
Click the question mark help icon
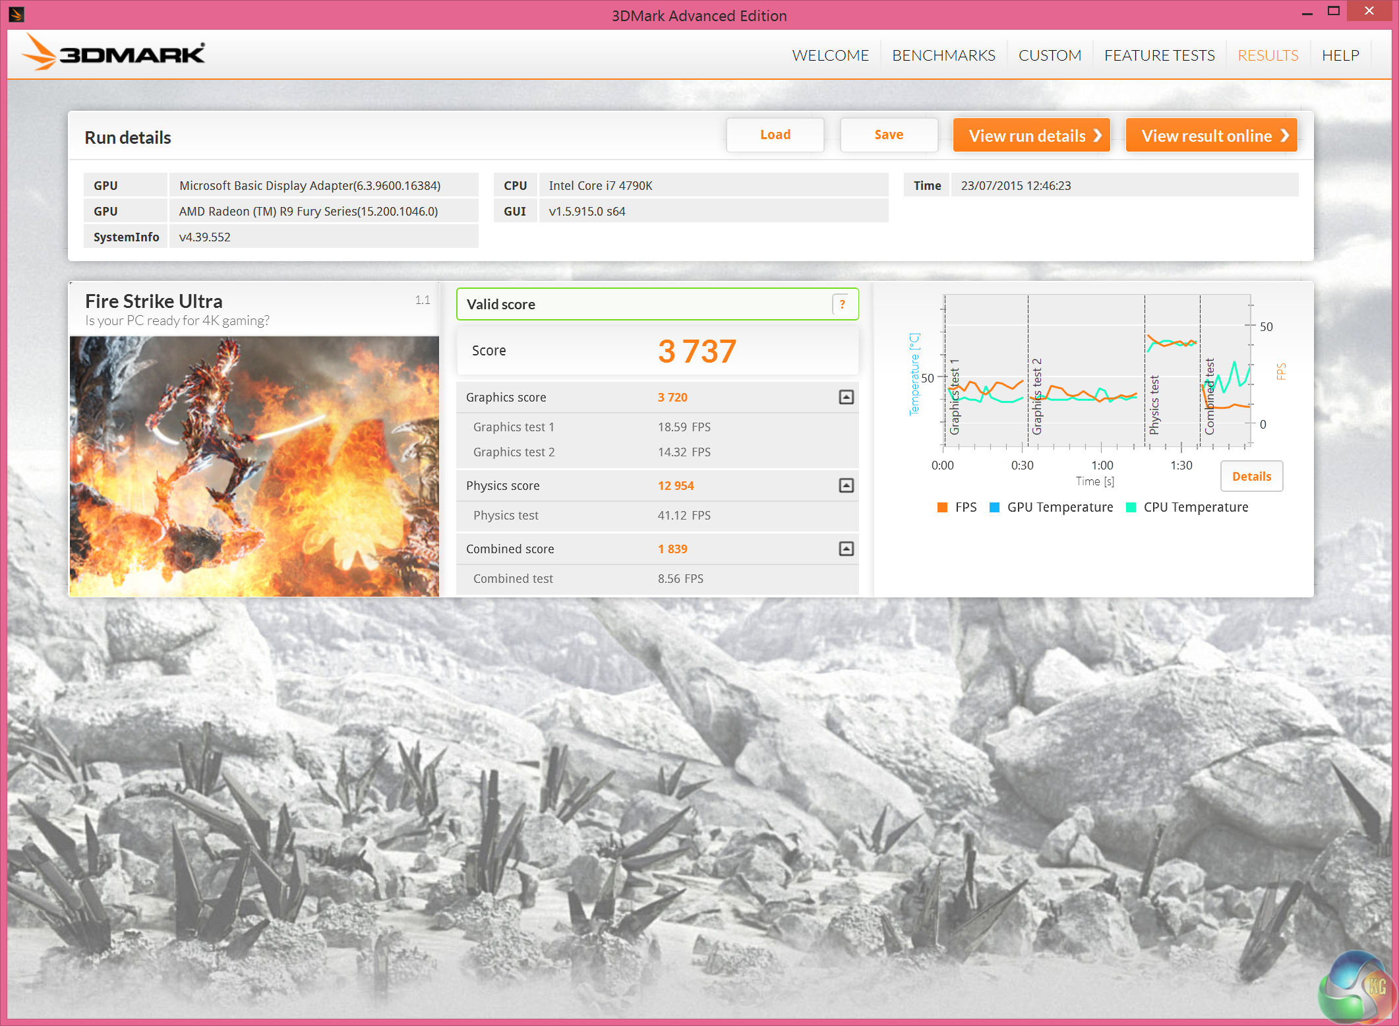(x=842, y=304)
